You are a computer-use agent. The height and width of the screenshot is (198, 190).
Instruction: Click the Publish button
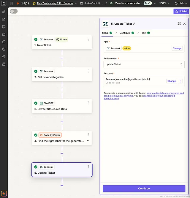click(181, 11)
